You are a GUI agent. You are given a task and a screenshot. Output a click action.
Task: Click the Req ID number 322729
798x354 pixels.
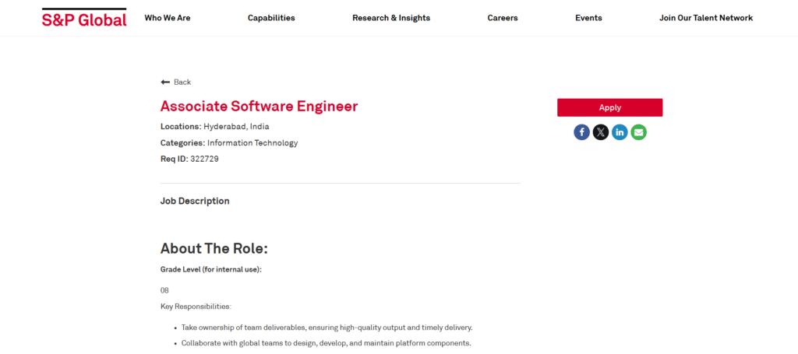pos(204,159)
